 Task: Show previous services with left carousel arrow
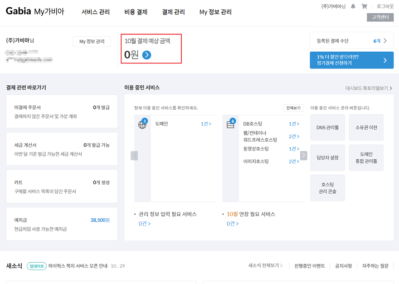pos(134,155)
